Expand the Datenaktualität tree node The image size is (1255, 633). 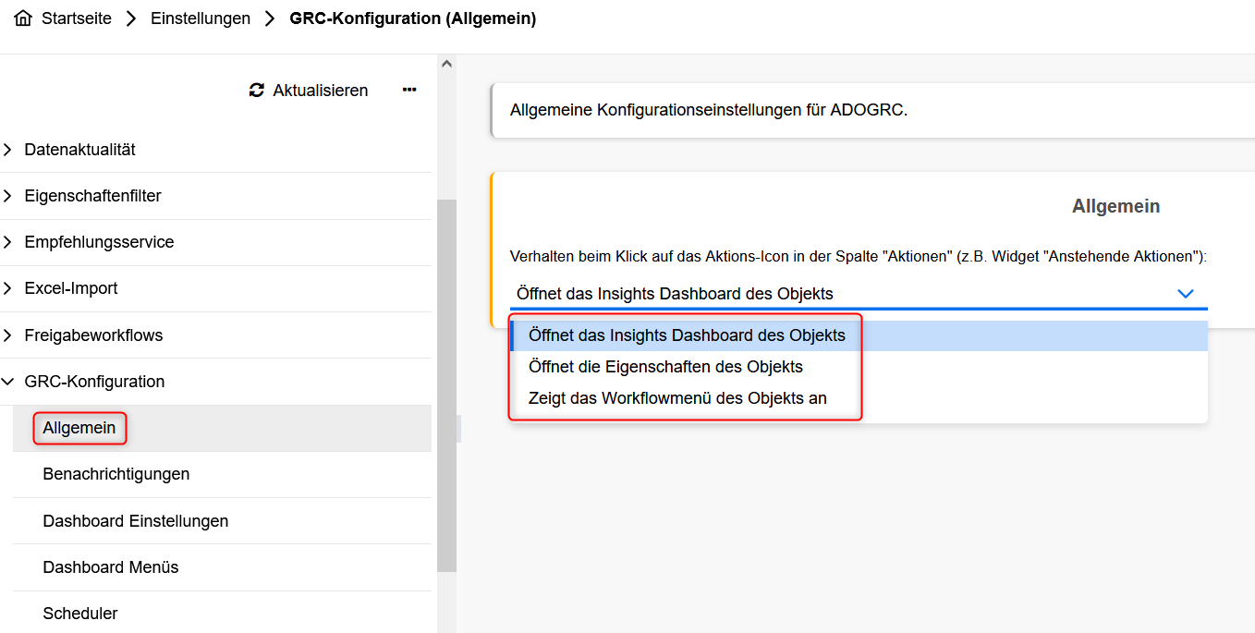(x=8, y=150)
